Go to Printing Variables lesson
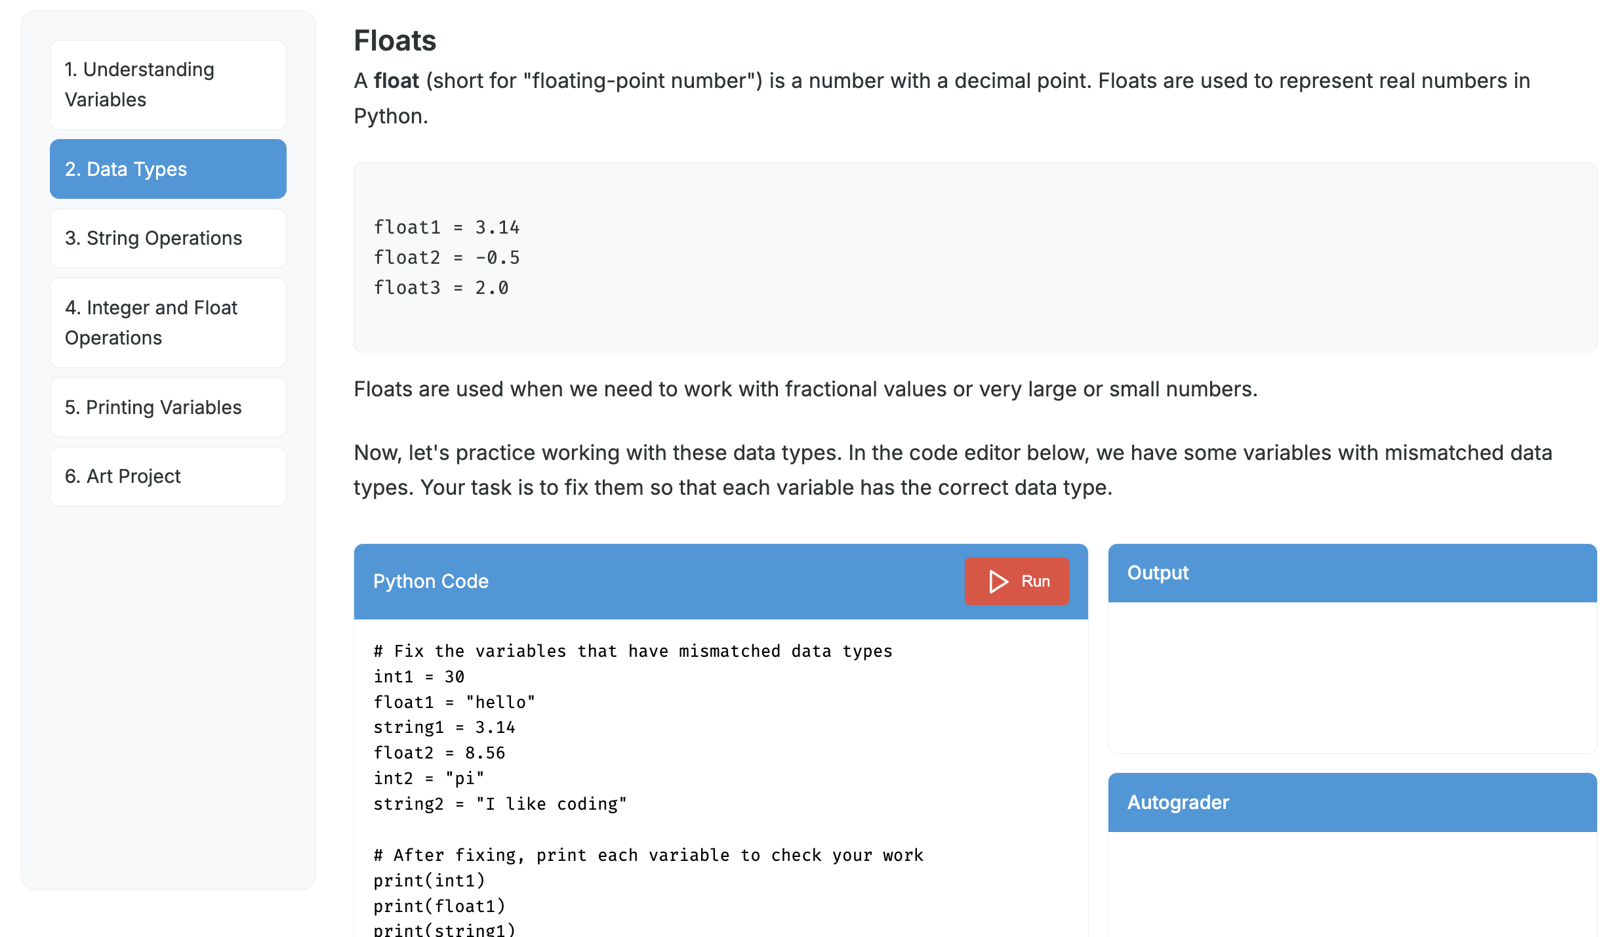 click(167, 407)
